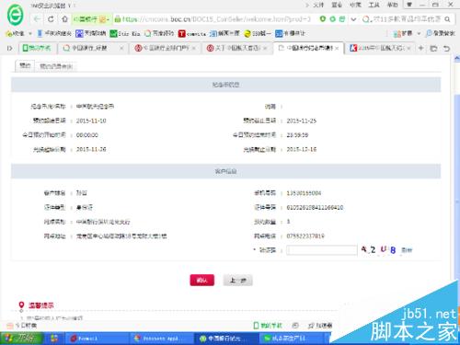Go back with the back arrow
460x345 pixels.
point(37,19)
